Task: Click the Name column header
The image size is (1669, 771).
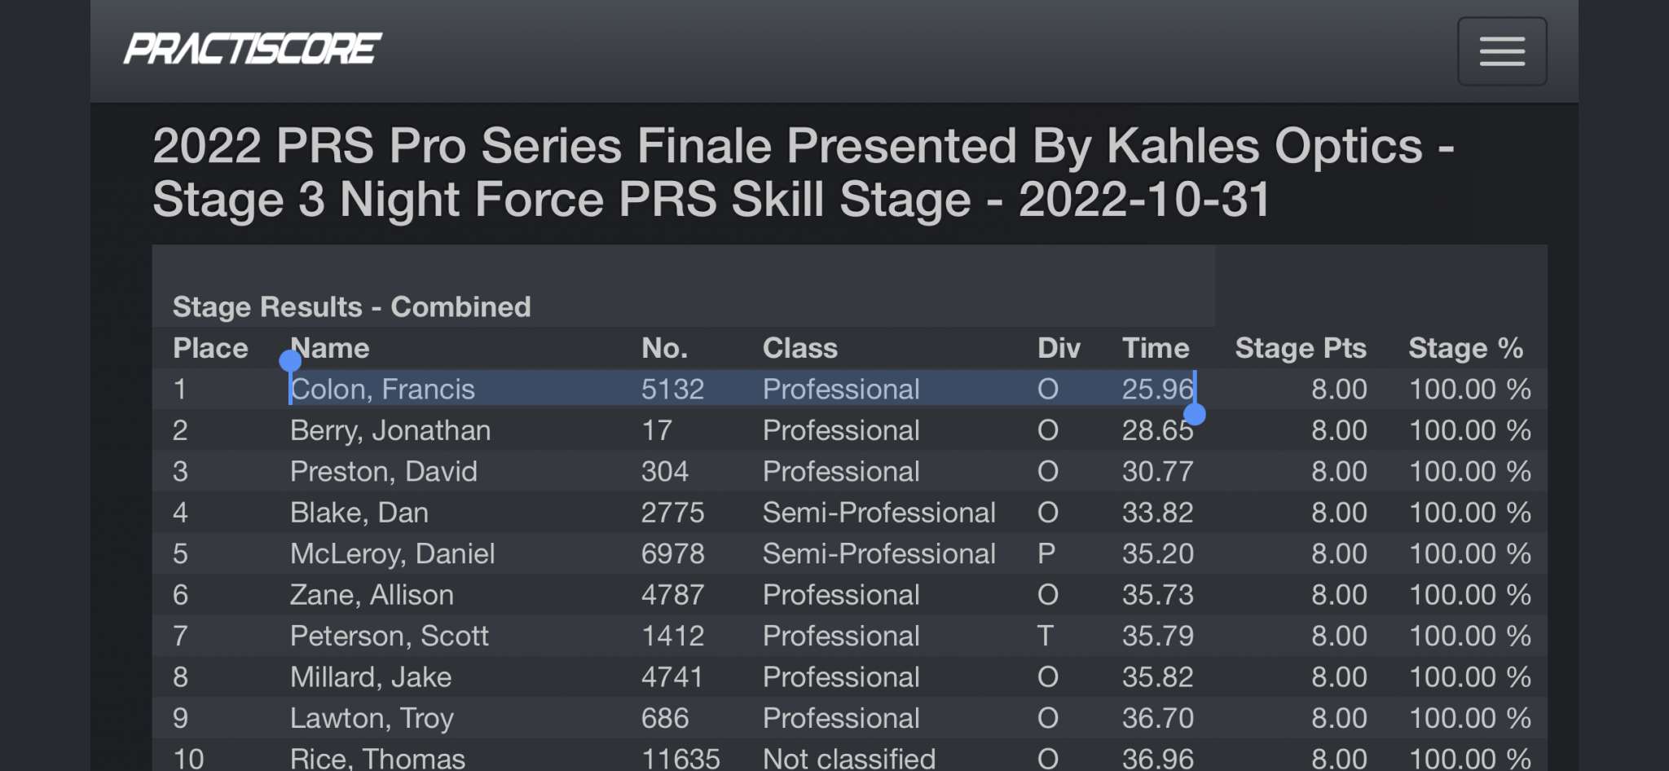Action: pos(329,348)
